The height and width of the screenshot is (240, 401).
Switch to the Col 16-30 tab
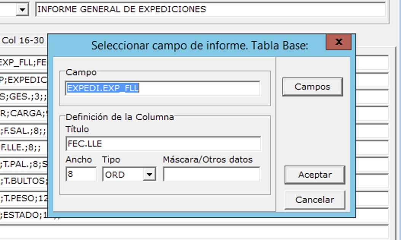click(23, 40)
